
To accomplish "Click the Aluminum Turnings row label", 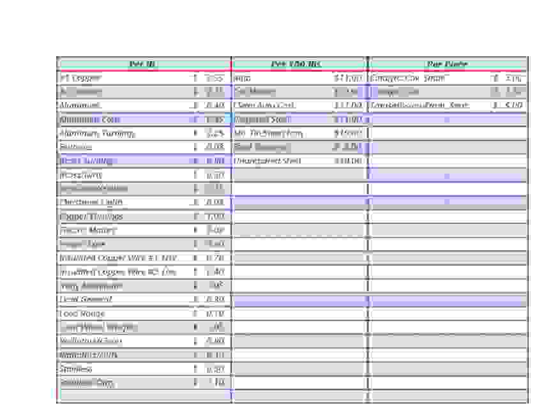I will (x=97, y=133).
